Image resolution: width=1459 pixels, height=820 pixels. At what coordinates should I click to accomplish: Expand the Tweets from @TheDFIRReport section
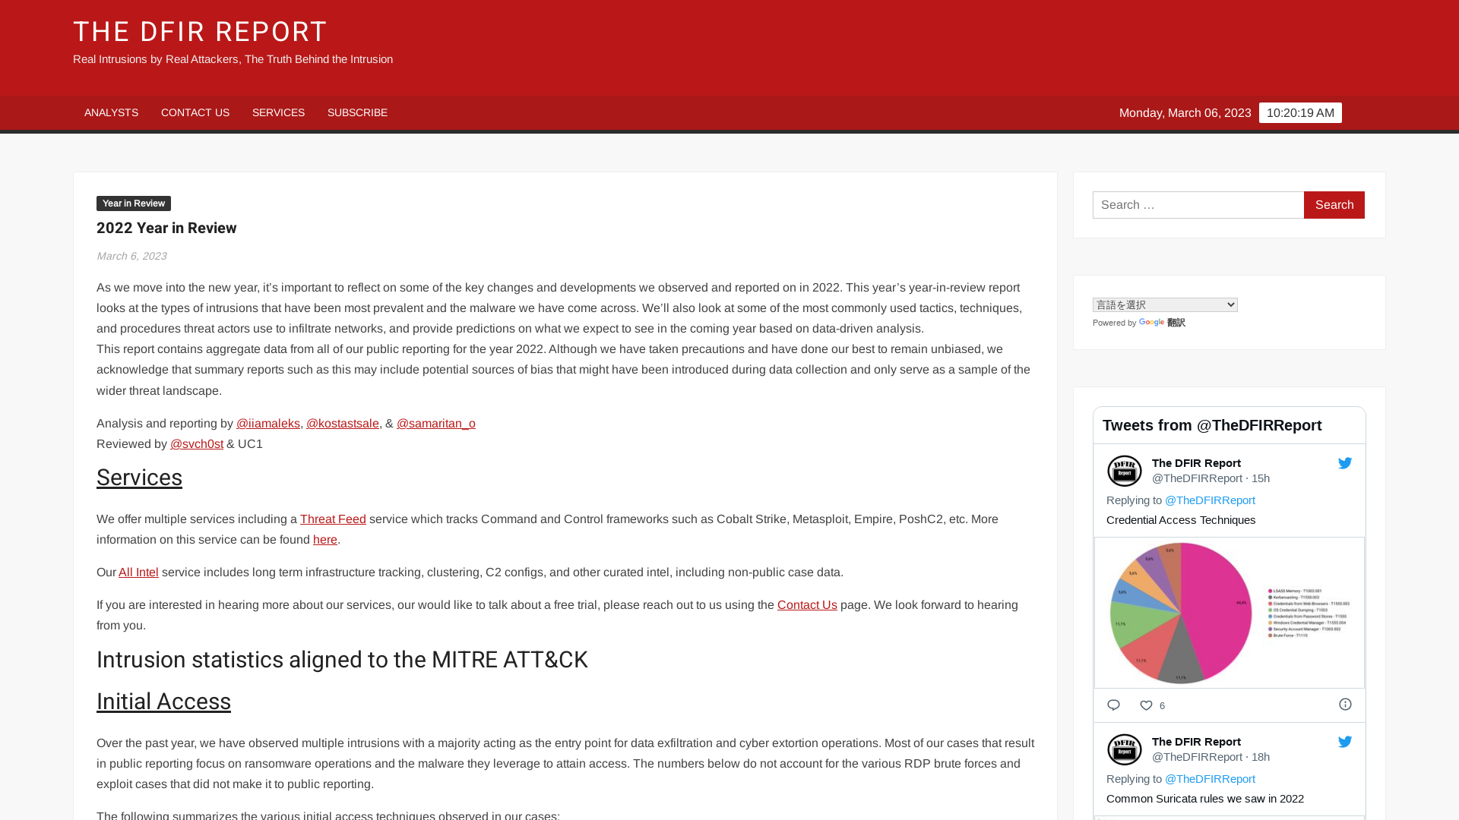pos(1213,424)
